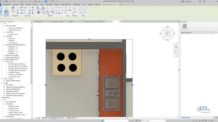Open 3D View 7 in Project Browser

point(12,41)
